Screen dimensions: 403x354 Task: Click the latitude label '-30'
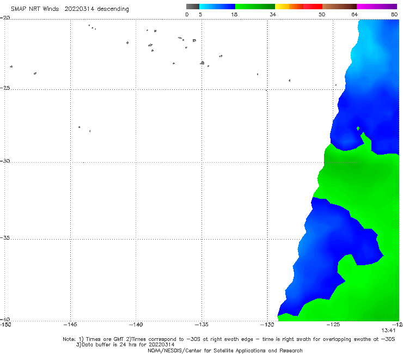(x=5, y=161)
